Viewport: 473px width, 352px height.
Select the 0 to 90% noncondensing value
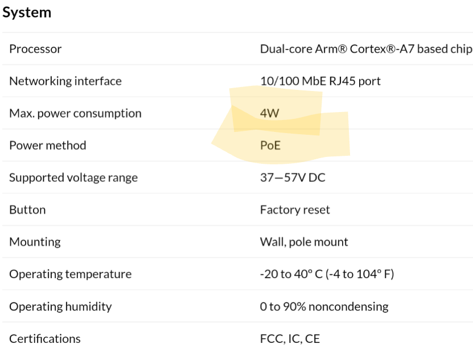click(x=324, y=307)
